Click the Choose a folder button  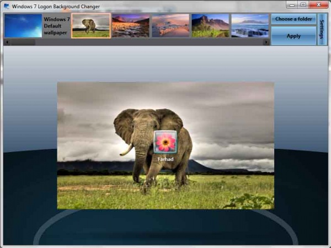coord(293,19)
